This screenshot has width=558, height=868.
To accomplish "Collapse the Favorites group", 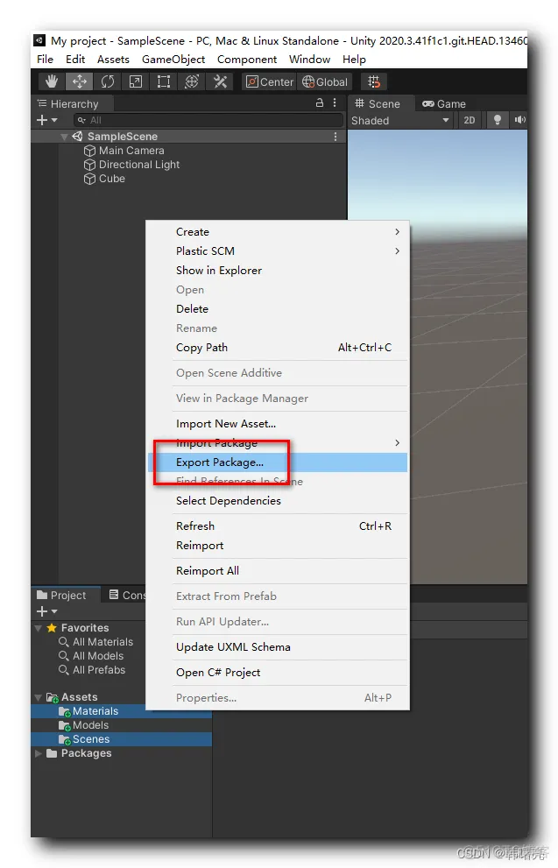I will (39, 628).
